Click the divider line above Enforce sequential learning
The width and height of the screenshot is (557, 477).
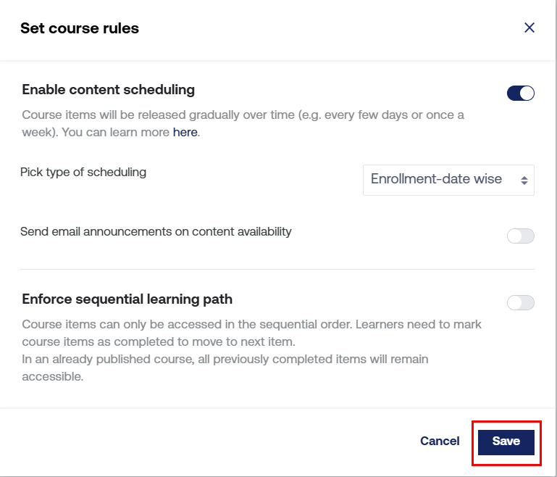coord(277,269)
